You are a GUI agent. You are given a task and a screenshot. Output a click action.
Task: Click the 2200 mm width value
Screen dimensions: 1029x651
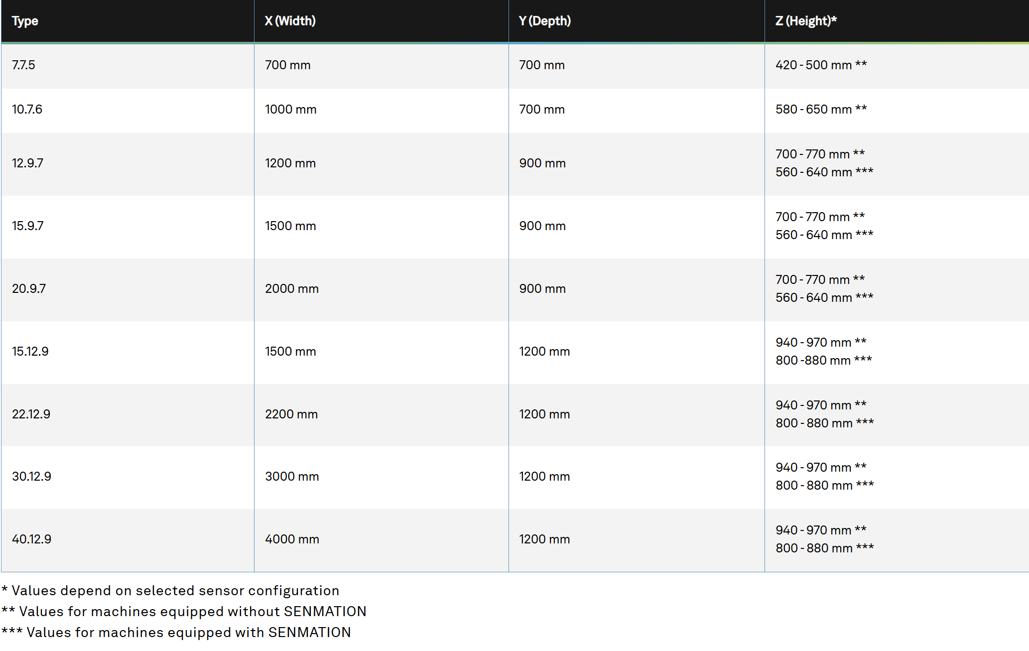pos(291,414)
